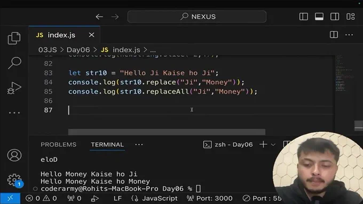Click the Port: 3000 Live Server status
This screenshot has width=363, height=204.
coord(209,199)
